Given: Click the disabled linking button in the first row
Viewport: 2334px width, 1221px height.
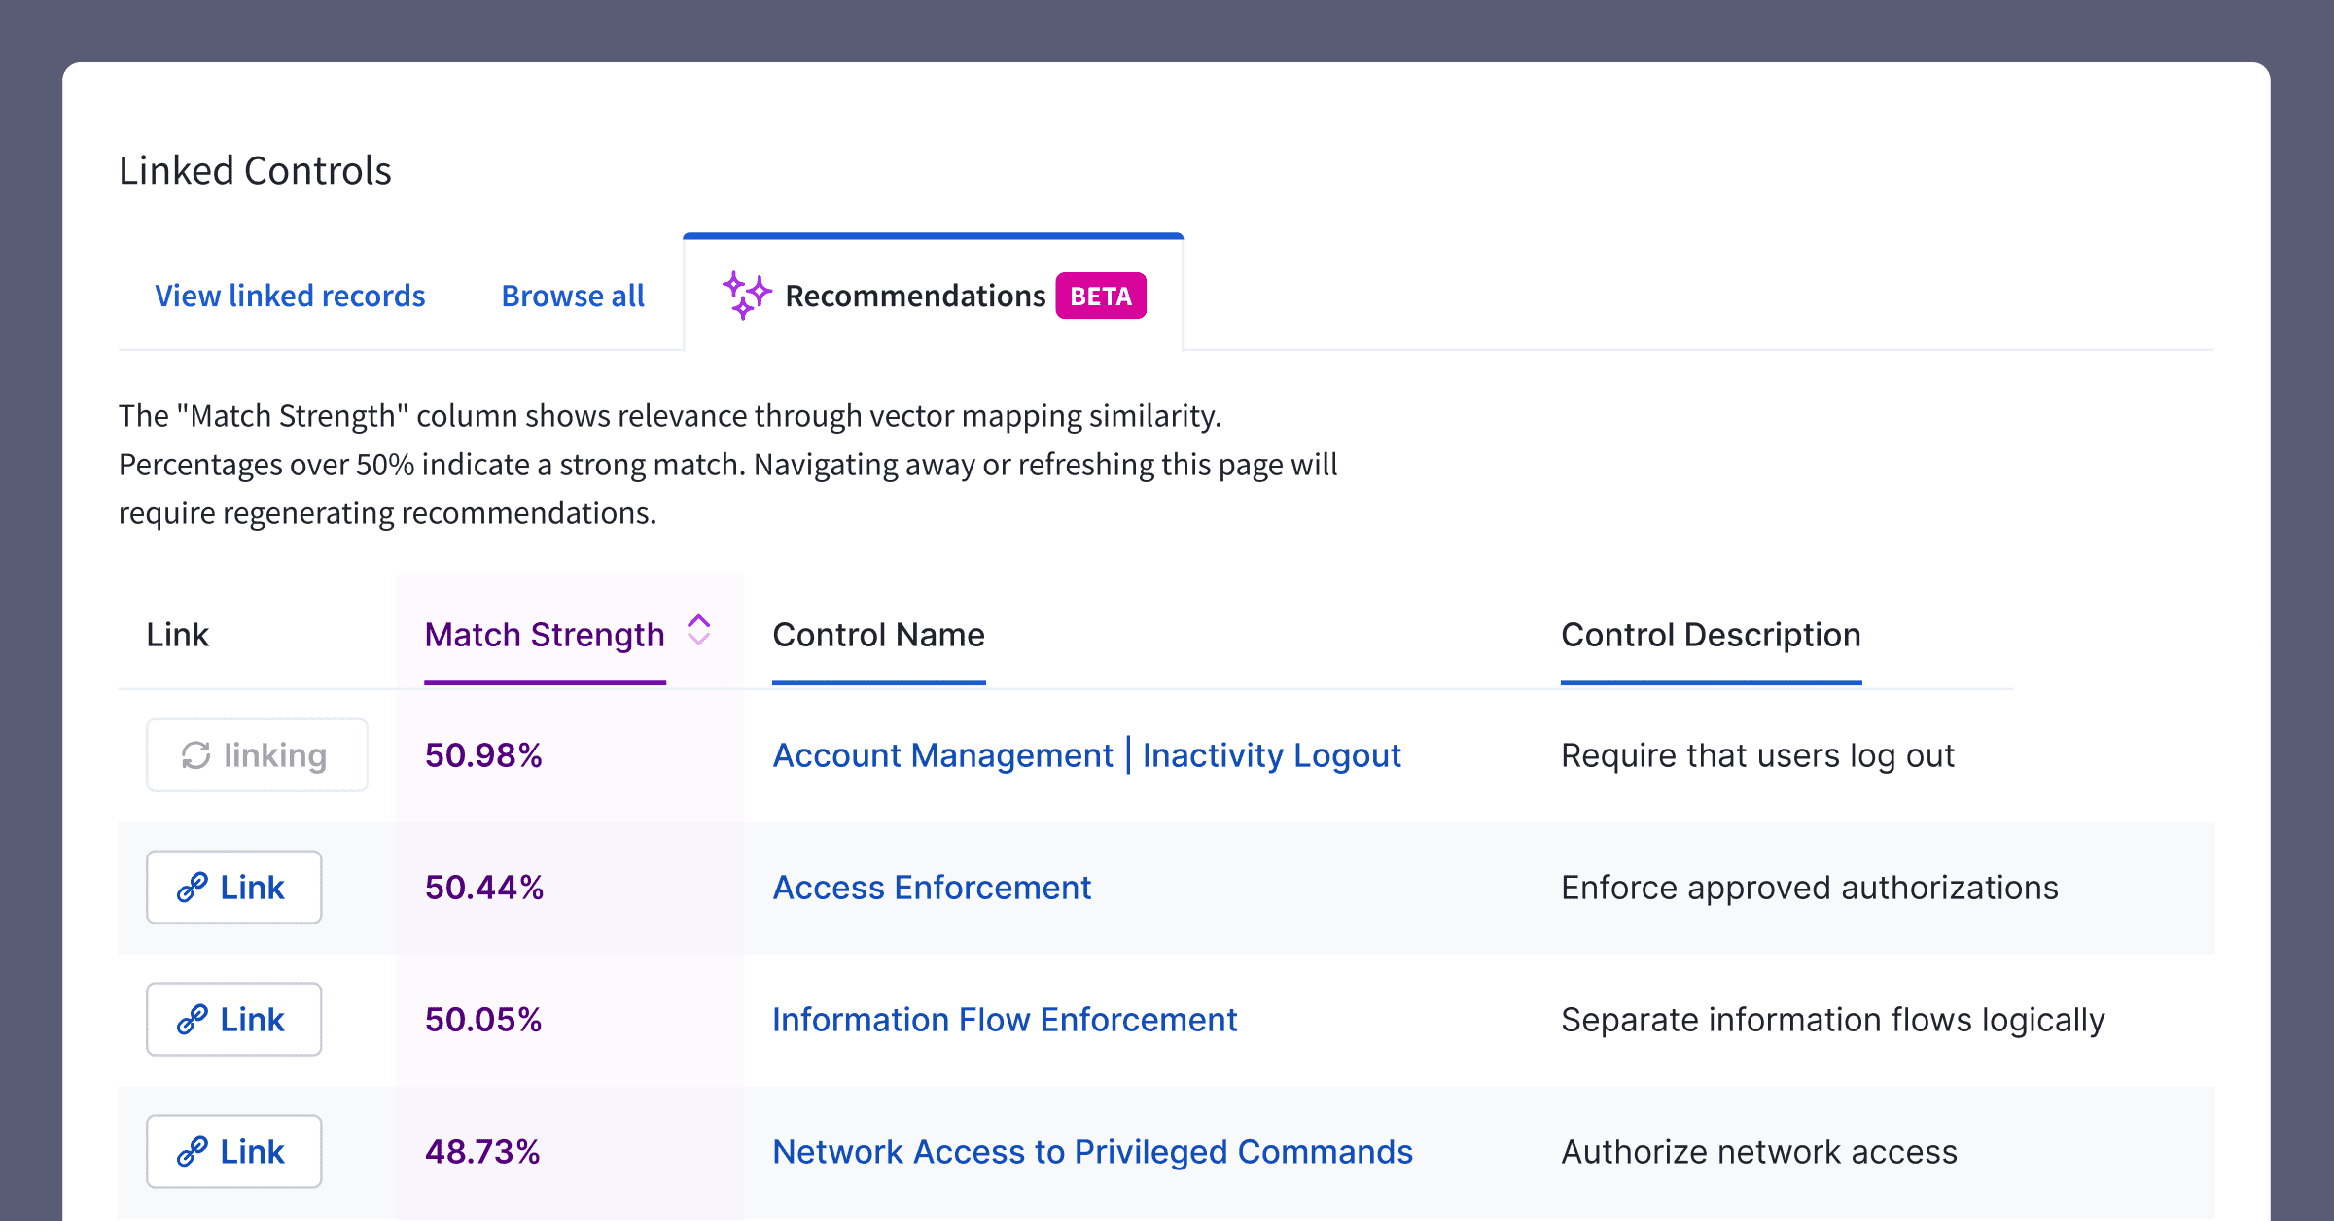Looking at the screenshot, I should 257,755.
